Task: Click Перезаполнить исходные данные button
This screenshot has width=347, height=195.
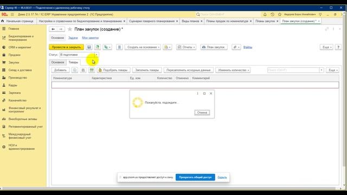Action: [189, 70]
